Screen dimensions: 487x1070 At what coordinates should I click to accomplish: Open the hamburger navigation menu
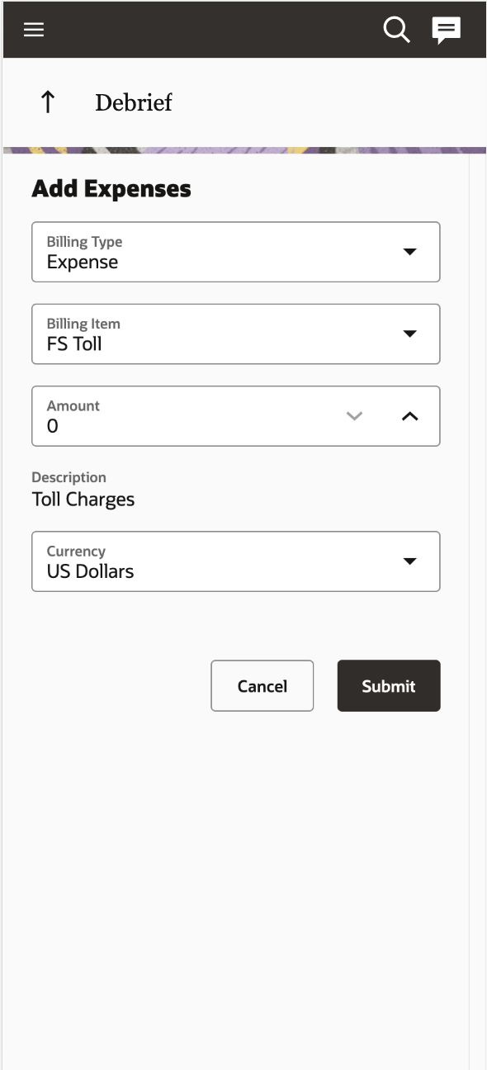coord(33,30)
